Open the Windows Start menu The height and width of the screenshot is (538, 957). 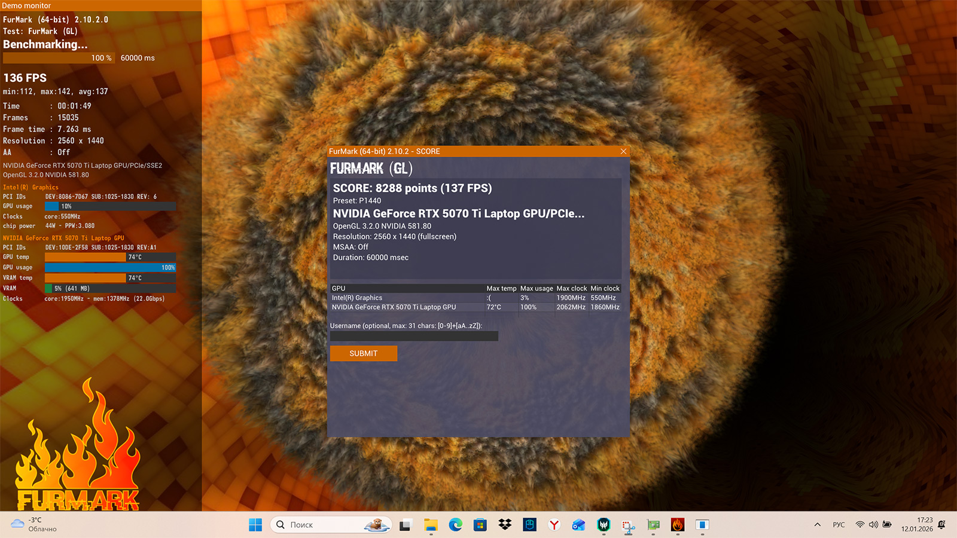click(255, 525)
